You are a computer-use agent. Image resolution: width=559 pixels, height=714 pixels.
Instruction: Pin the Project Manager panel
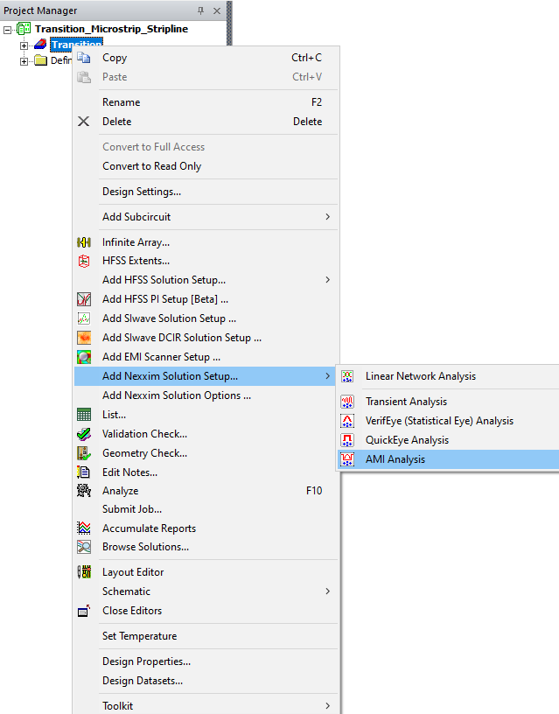[x=200, y=10]
